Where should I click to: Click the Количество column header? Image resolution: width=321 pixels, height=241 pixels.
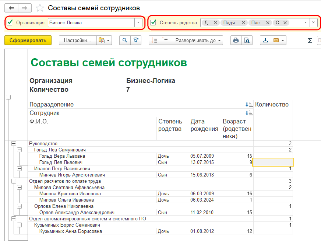click(x=273, y=120)
